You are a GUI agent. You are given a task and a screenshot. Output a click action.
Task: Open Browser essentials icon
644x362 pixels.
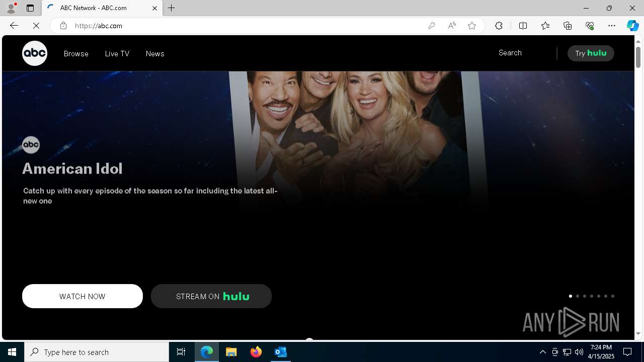click(590, 26)
